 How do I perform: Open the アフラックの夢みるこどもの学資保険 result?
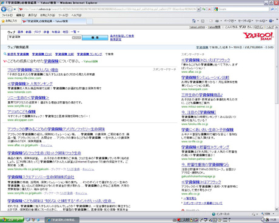click(x=56, y=129)
